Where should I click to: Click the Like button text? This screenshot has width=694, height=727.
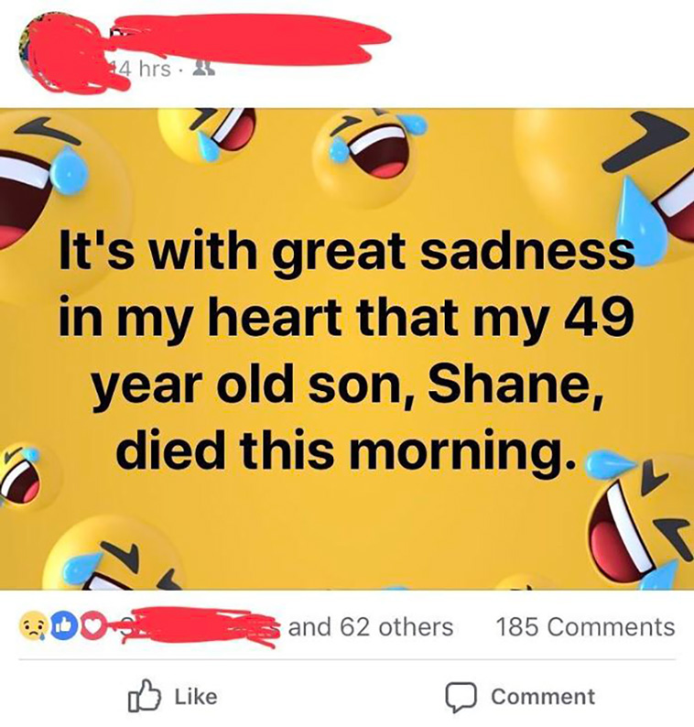(x=196, y=697)
